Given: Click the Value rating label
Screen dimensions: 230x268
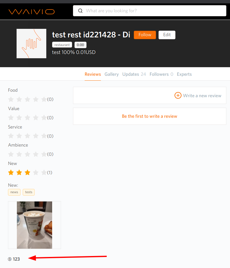Looking at the screenshot, I should pos(14,109).
